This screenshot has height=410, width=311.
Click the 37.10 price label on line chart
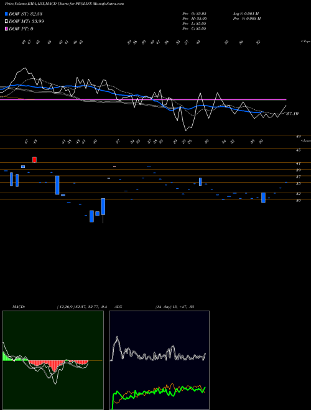[292, 114]
